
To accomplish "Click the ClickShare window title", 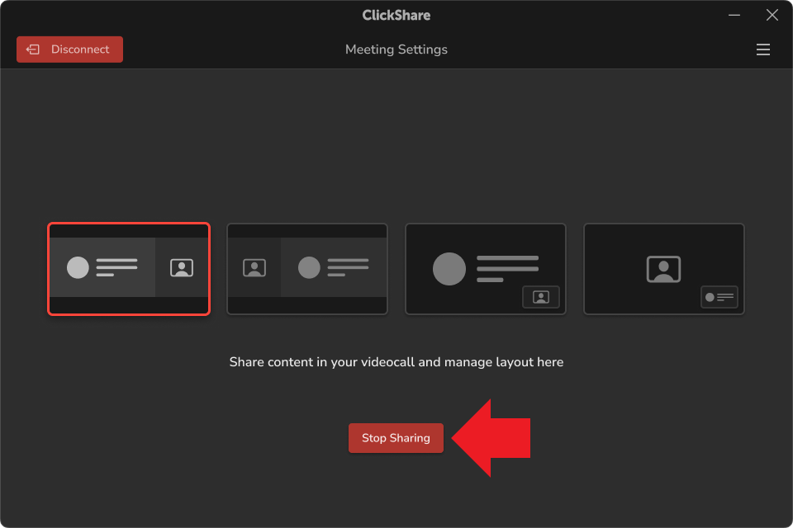I will [396, 15].
